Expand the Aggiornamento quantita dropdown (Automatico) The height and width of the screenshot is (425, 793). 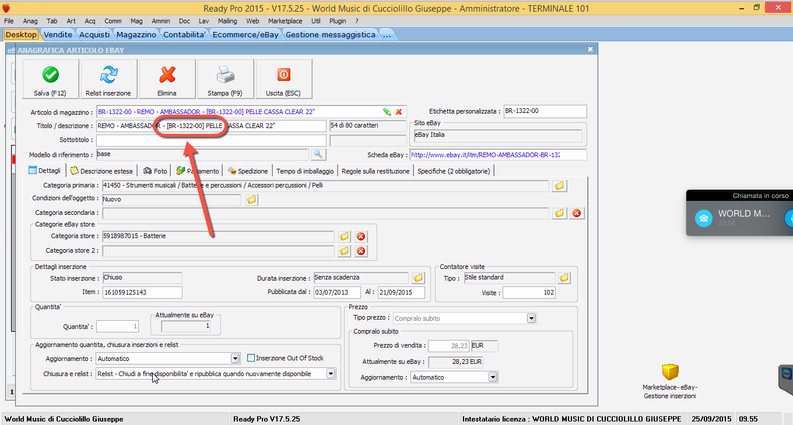coord(235,359)
